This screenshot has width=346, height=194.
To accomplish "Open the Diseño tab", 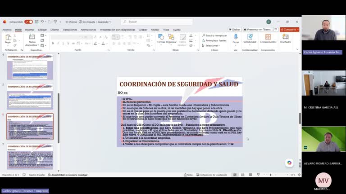I will [x=55, y=30].
